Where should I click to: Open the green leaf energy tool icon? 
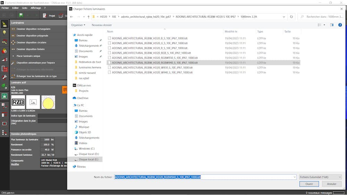point(5,86)
